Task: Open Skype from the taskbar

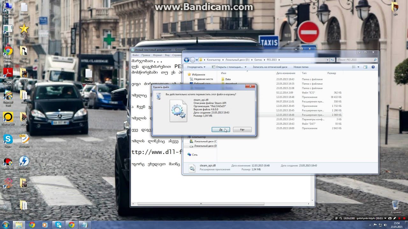Action: point(58,225)
